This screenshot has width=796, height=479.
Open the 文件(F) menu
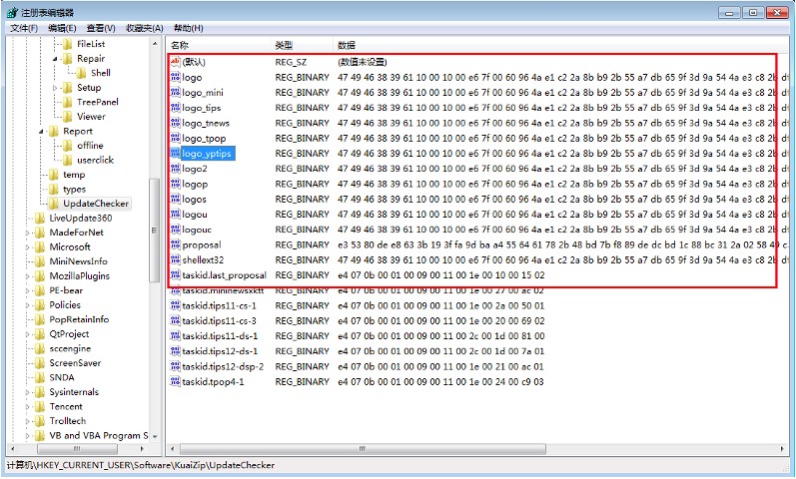[24, 28]
